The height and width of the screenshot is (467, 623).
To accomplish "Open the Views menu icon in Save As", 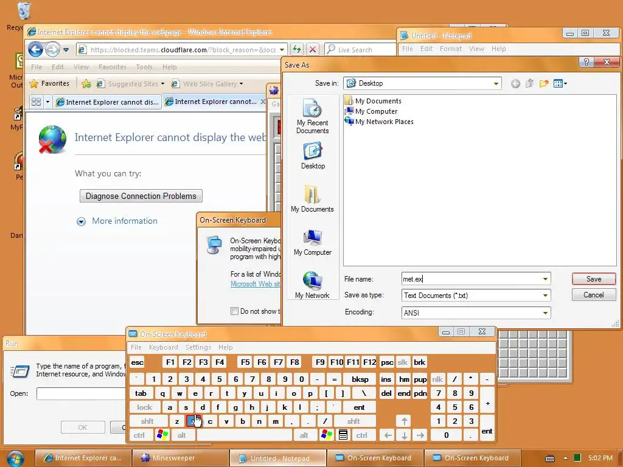I will coord(560,83).
